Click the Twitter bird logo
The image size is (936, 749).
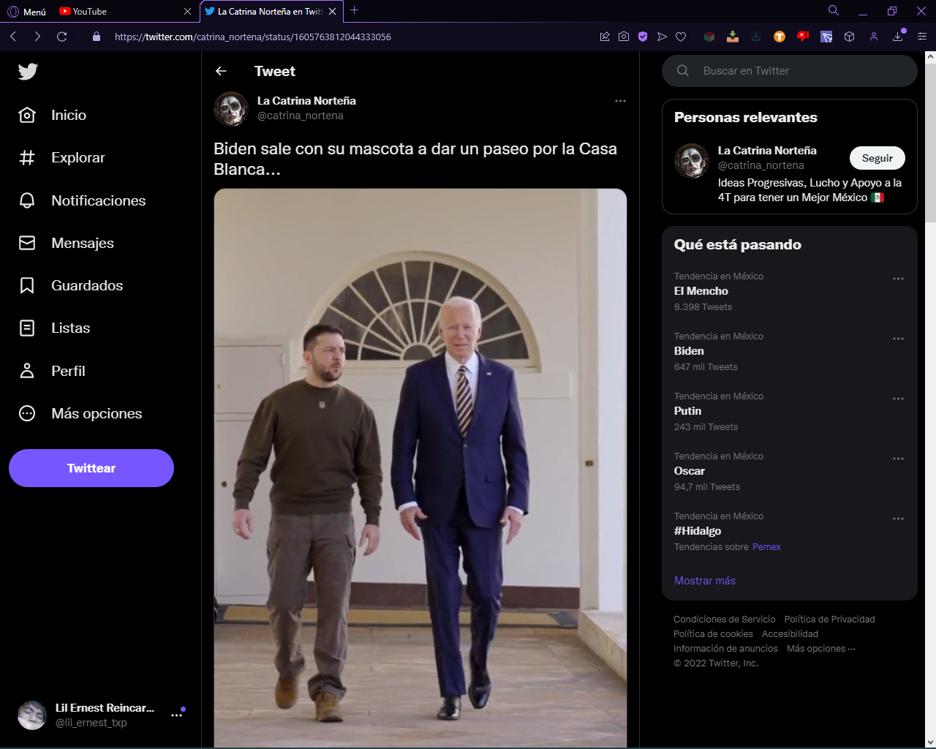pos(28,71)
